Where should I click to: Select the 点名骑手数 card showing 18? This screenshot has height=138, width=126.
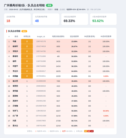[17, 19]
